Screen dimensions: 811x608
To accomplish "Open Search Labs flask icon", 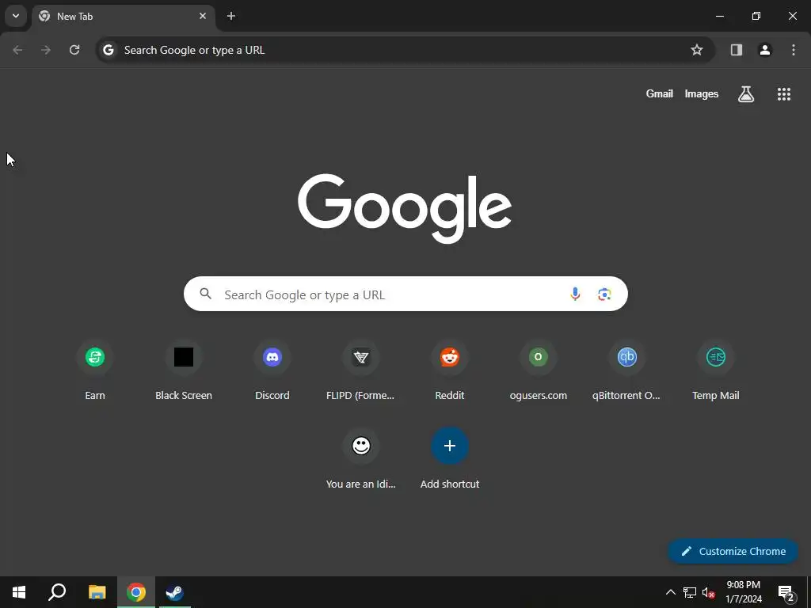I will [746, 93].
